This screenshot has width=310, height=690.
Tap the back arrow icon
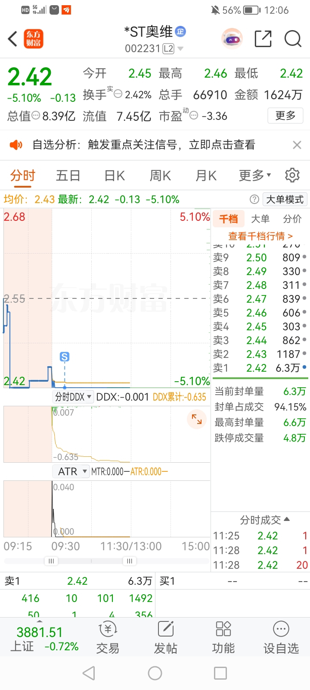[13, 39]
